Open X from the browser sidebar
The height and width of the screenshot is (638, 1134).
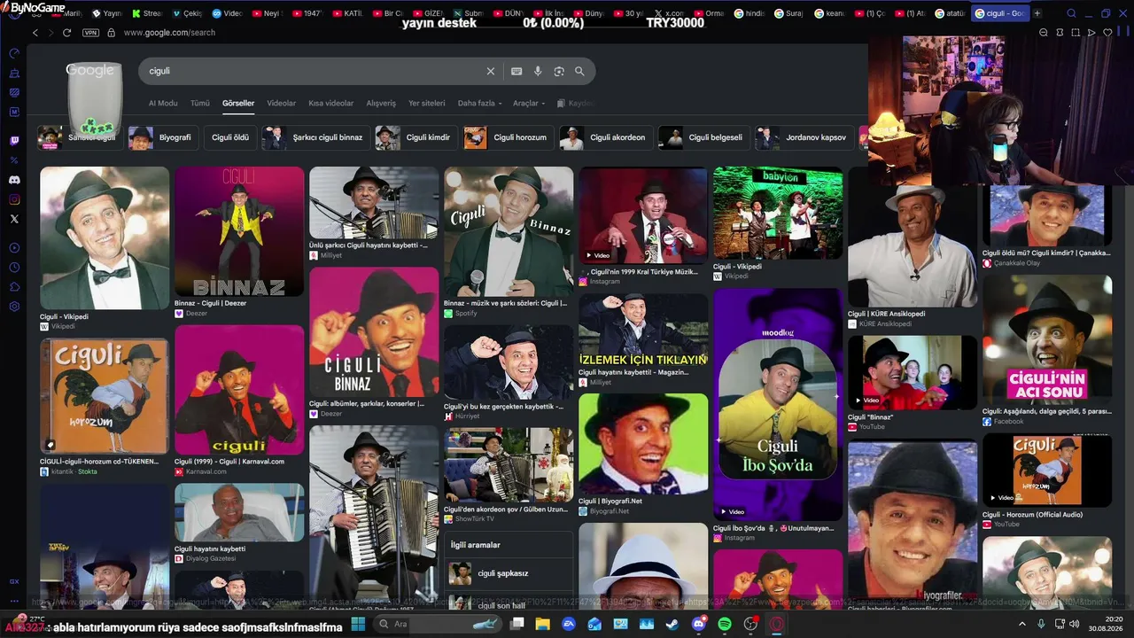click(14, 219)
